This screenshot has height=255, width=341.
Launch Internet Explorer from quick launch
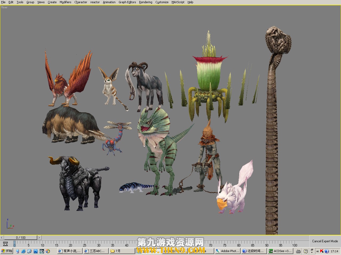[23, 251]
